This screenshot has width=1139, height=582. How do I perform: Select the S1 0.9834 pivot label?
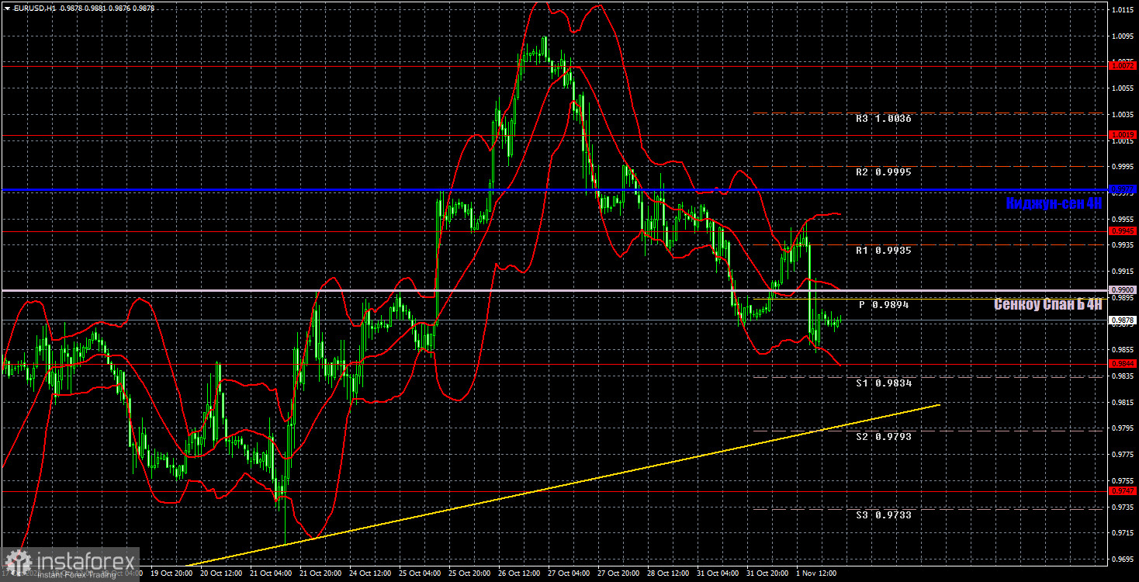click(x=884, y=383)
